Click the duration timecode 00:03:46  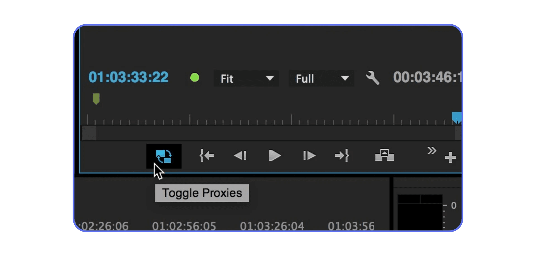[427, 77]
